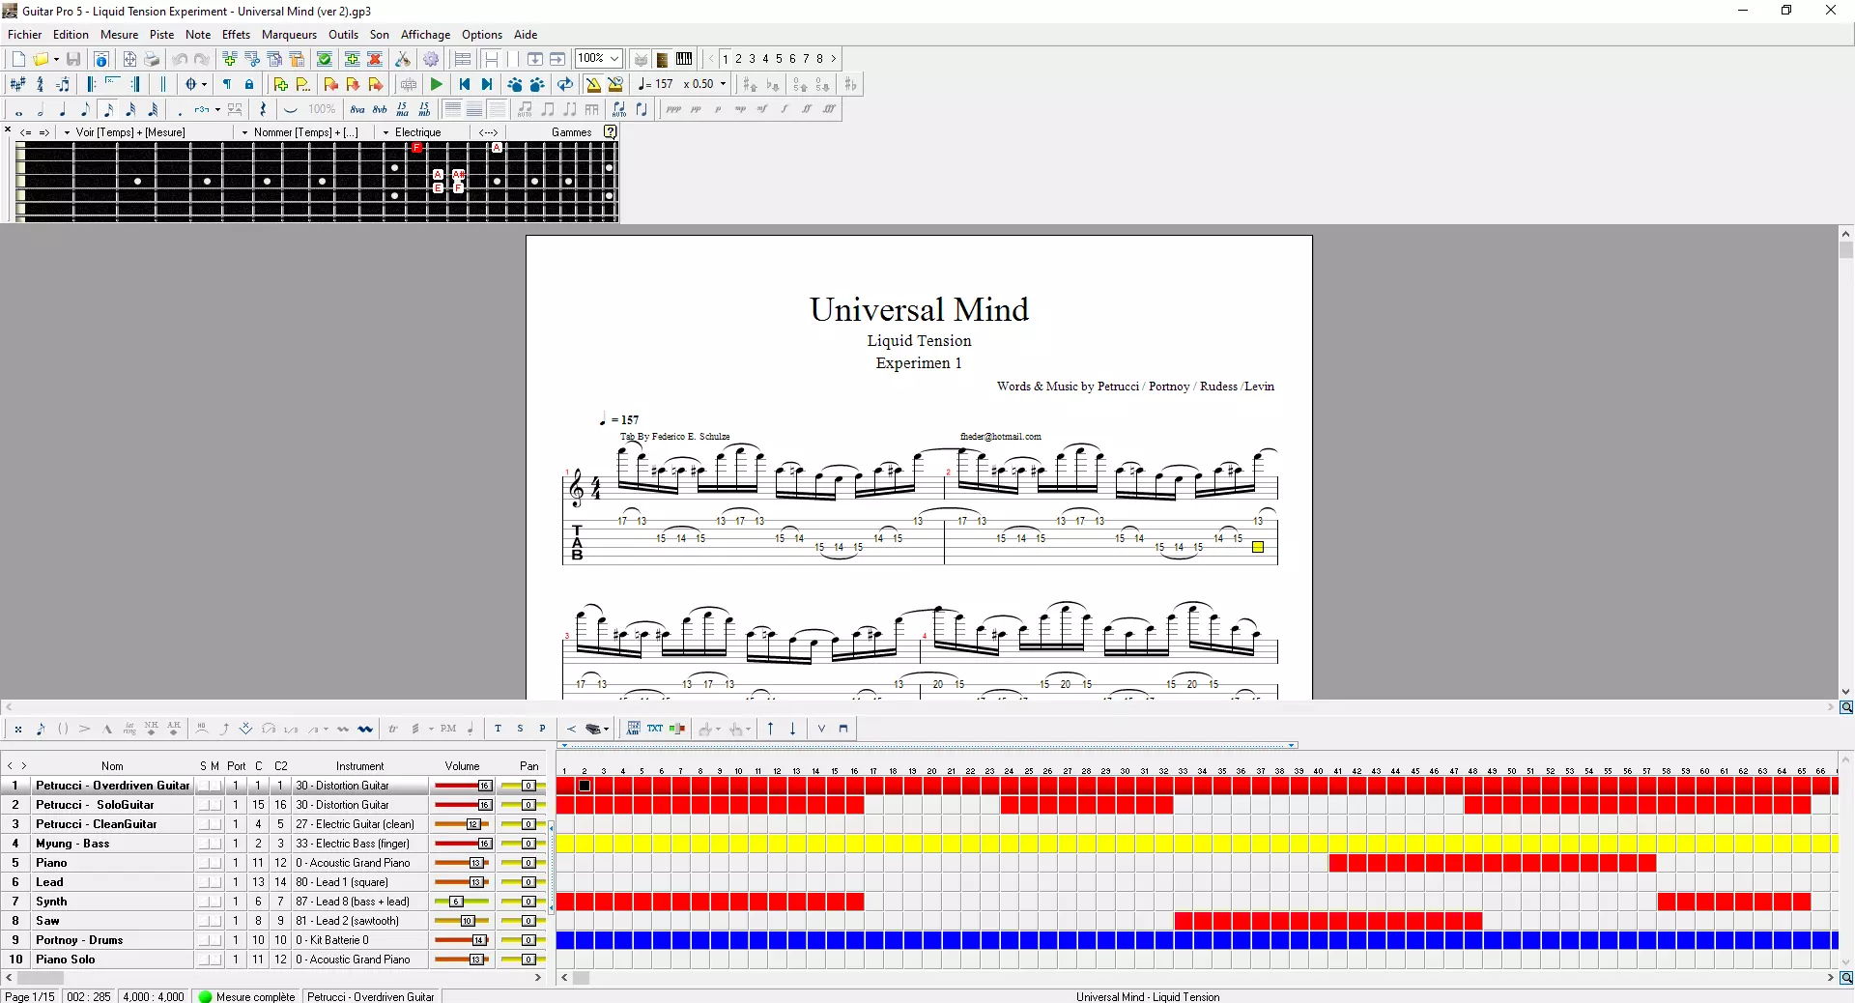Create a new file with the New icon
This screenshot has width=1855, height=1003.
click(18, 59)
